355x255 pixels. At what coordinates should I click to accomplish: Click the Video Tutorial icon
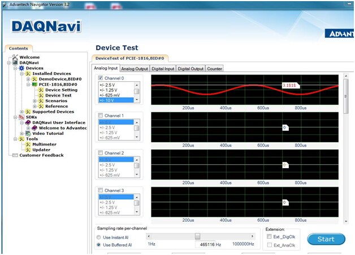(28, 133)
